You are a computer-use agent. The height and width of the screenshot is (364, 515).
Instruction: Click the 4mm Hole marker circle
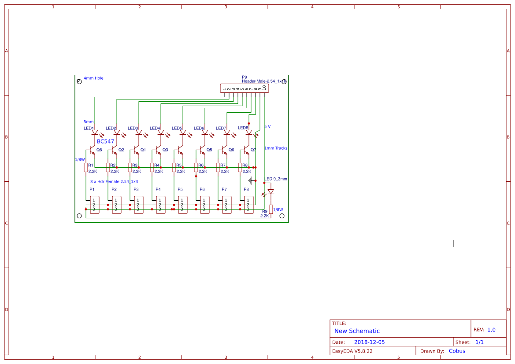79,81
